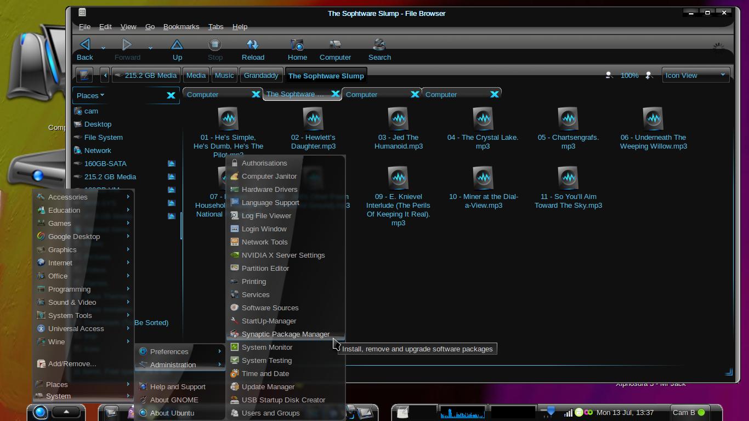Image resolution: width=749 pixels, height=421 pixels.
Task: Launch Update Manager from menu
Action: pos(285,386)
